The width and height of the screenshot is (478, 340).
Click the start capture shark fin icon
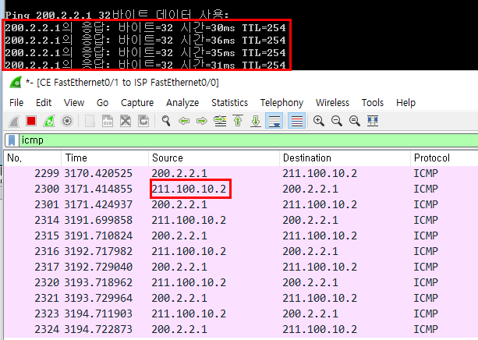[x=14, y=121]
